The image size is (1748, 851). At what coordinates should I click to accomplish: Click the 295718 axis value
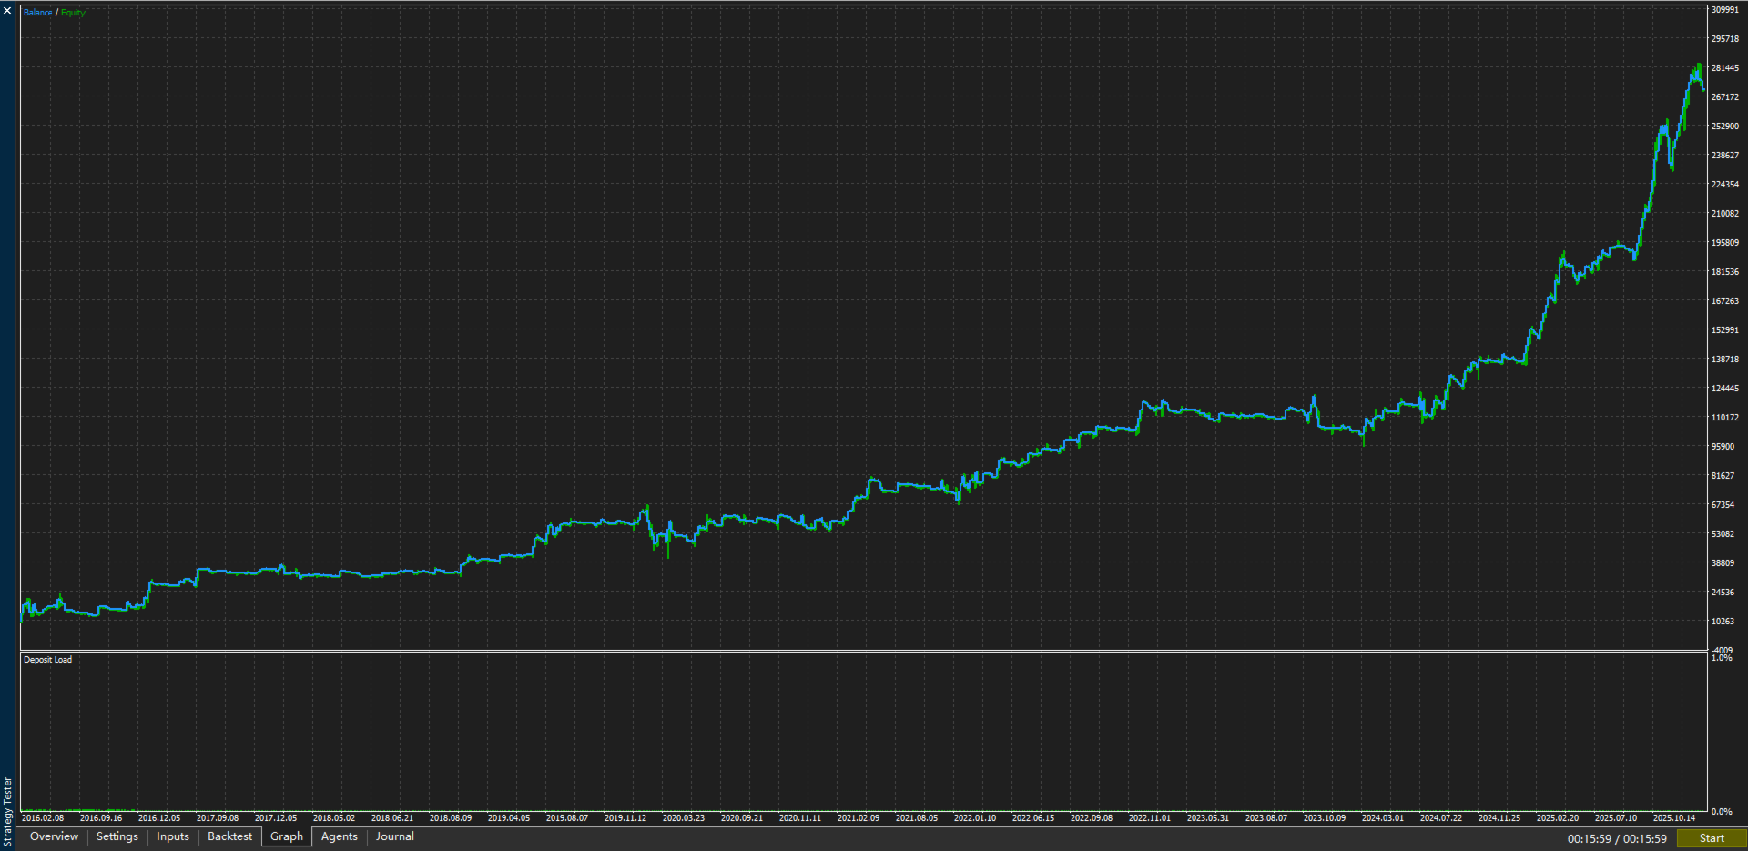click(x=1725, y=39)
